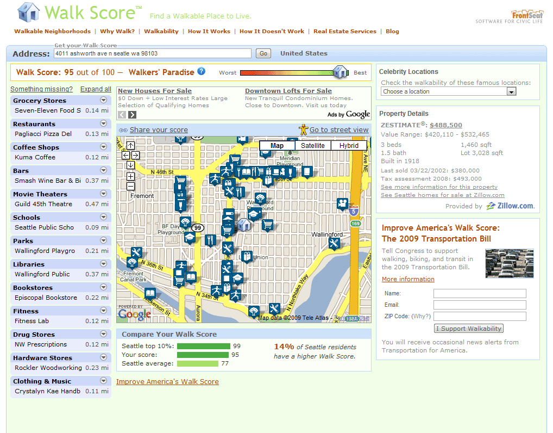This screenshot has width=553, height=433.
Task: Click the chain link icon beside Share your score
Action: (123, 131)
